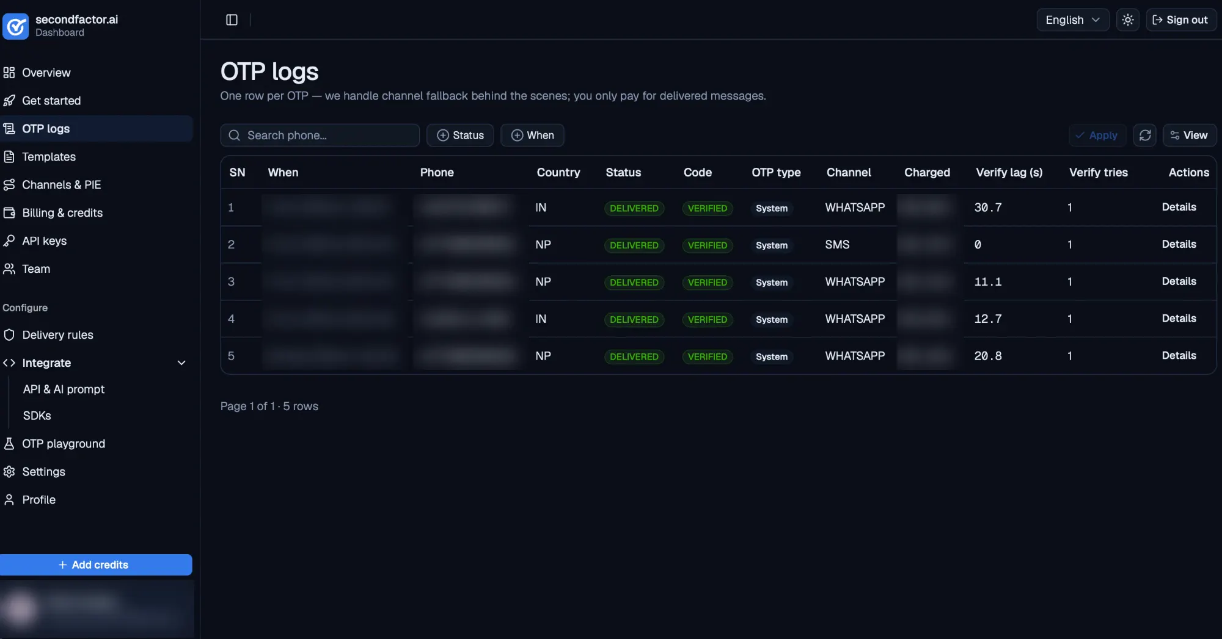Image resolution: width=1222 pixels, height=639 pixels.
Task: Toggle the sidebar panel icon
Action: click(232, 20)
